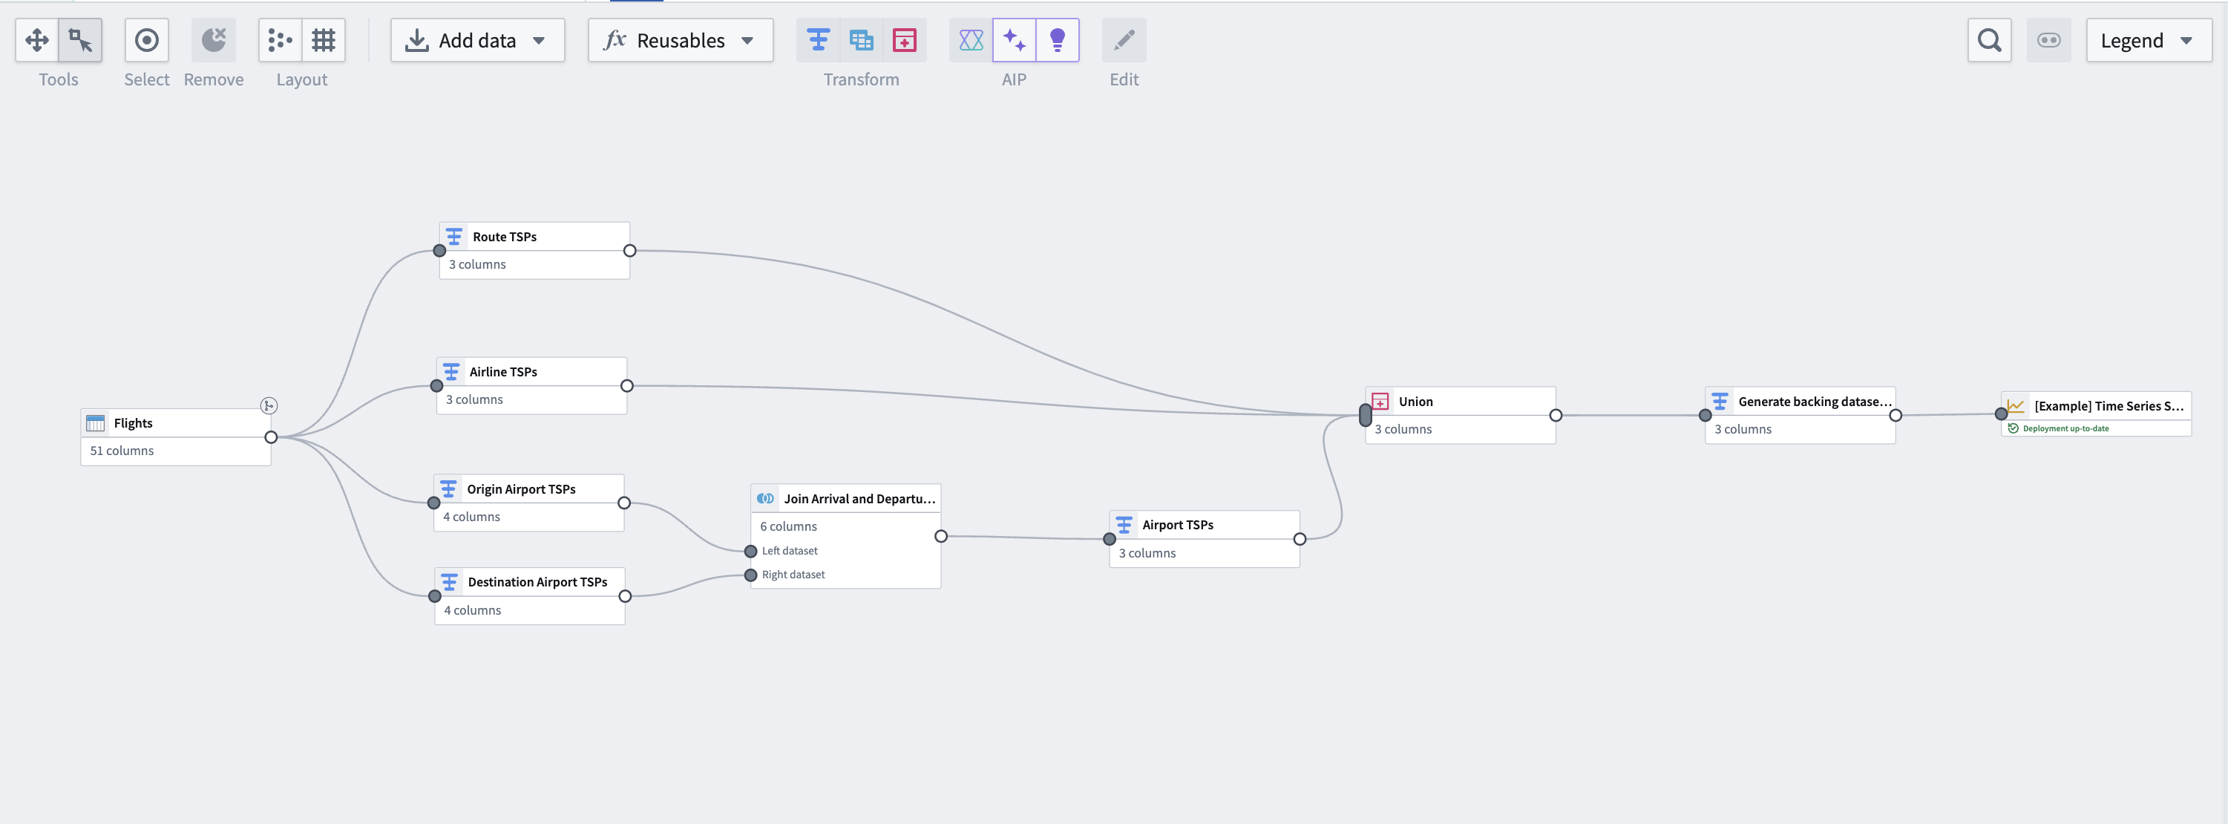Toggle the grid layout icon
This screenshot has height=824, width=2228.
324,40
